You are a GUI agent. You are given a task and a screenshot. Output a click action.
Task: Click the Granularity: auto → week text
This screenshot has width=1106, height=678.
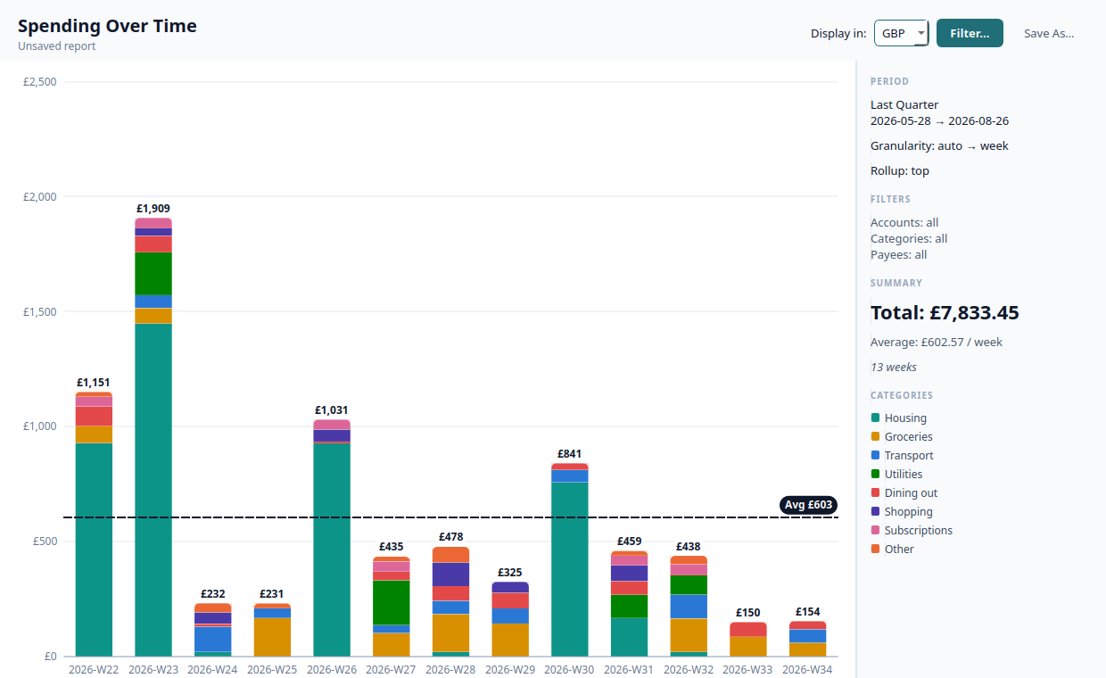click(939, 145)
